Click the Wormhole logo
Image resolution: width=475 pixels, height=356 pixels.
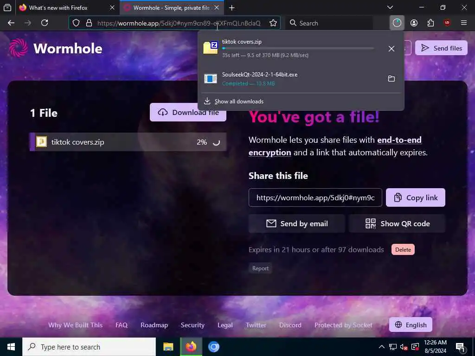coord(56,48)
